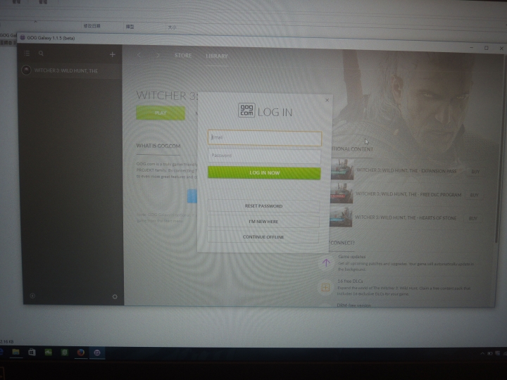Click the gog.com logo in login dialog
Viewport: 507px width, 380px height.
pos(246,110)
